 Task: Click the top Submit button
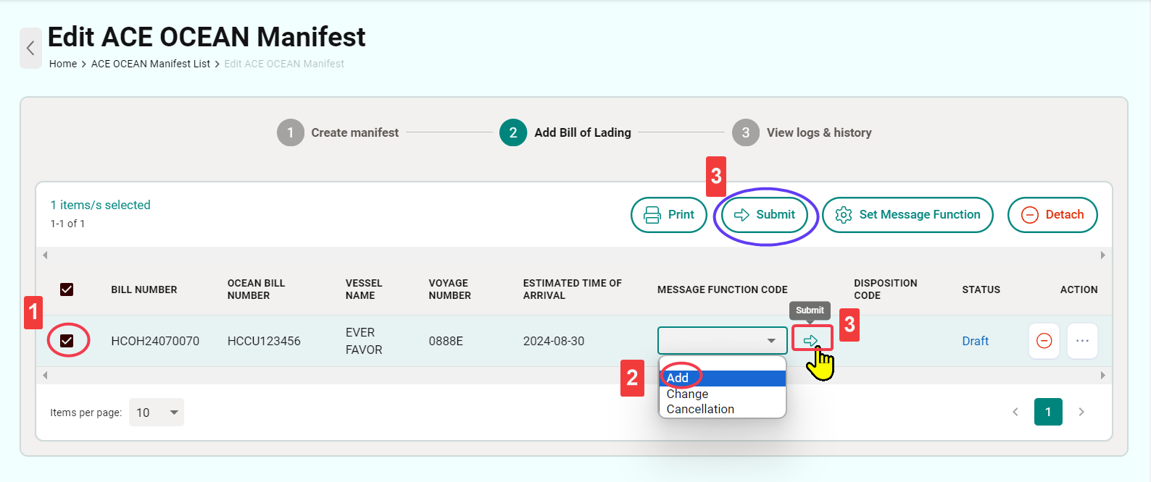(x=765, y=215)
